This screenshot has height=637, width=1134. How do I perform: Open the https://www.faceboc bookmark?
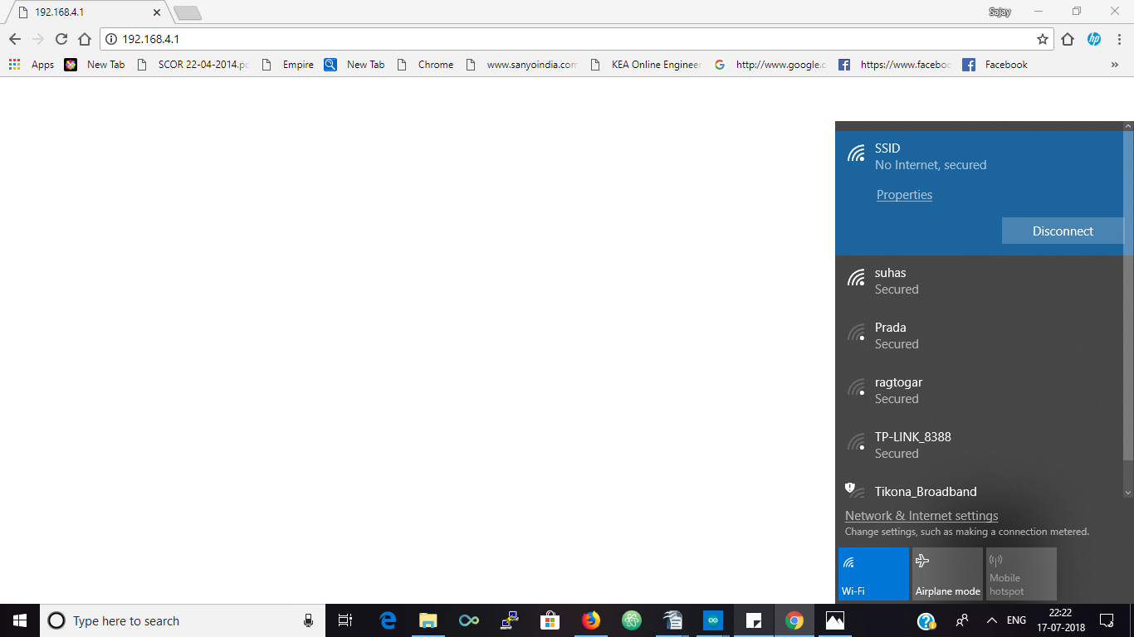point(894,65)
